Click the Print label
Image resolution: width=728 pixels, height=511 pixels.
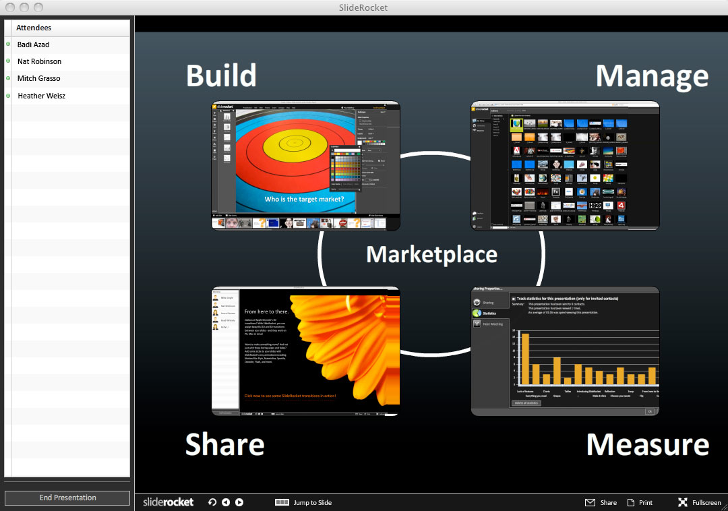[645, 503]
